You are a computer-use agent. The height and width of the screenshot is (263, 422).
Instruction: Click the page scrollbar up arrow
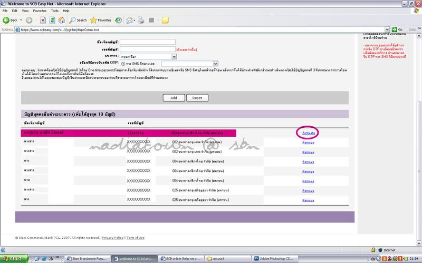tap(419, 36)
